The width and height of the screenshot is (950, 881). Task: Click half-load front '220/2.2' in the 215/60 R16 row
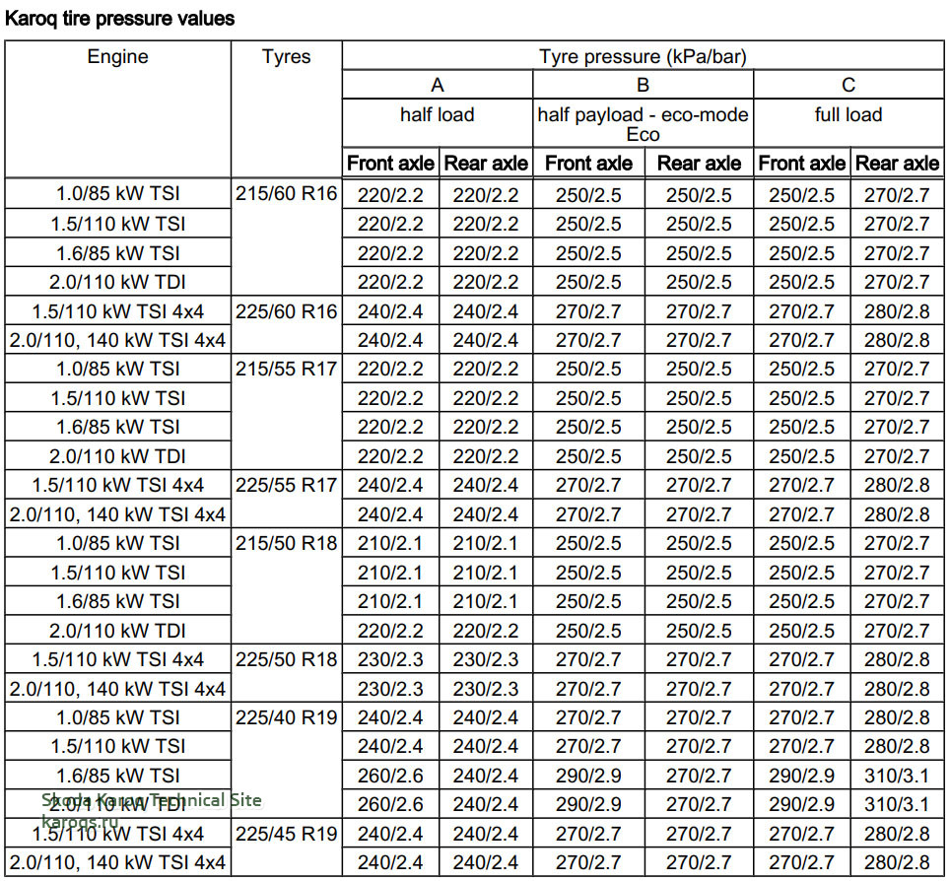point(390,195)
